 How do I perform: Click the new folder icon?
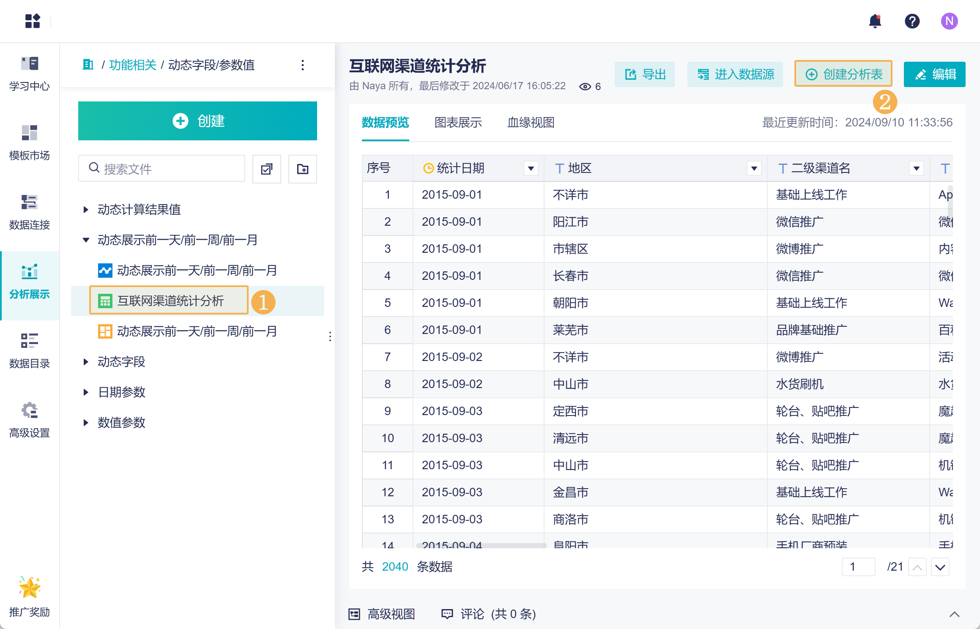(302, 169)
